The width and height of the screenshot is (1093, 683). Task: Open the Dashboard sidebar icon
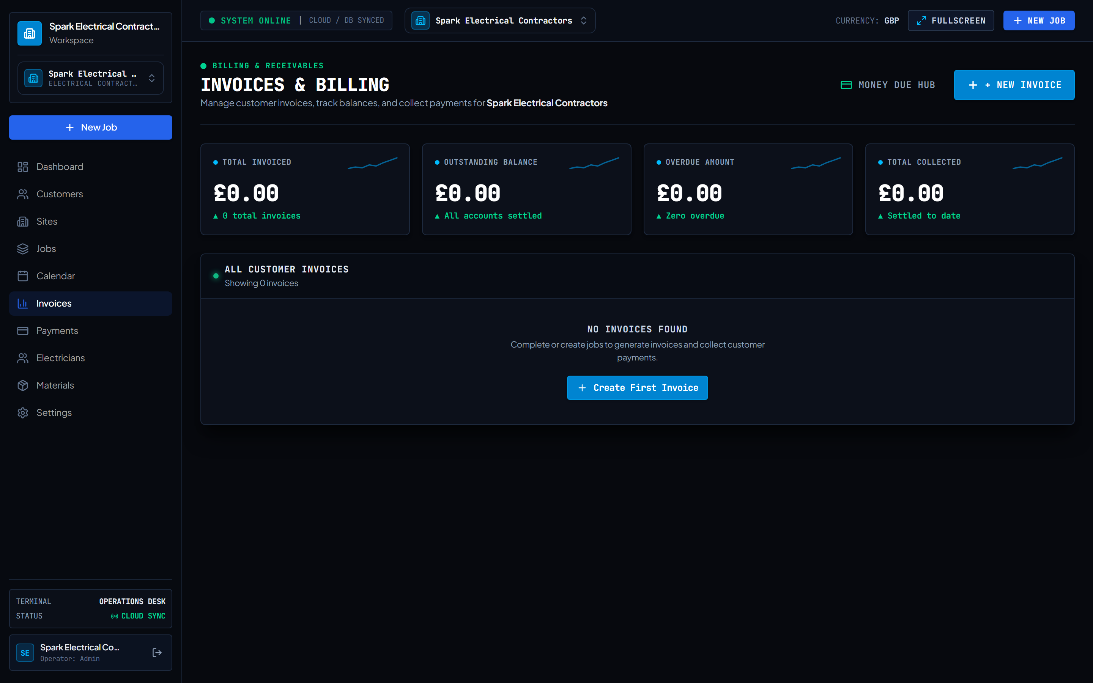(23, 167)
